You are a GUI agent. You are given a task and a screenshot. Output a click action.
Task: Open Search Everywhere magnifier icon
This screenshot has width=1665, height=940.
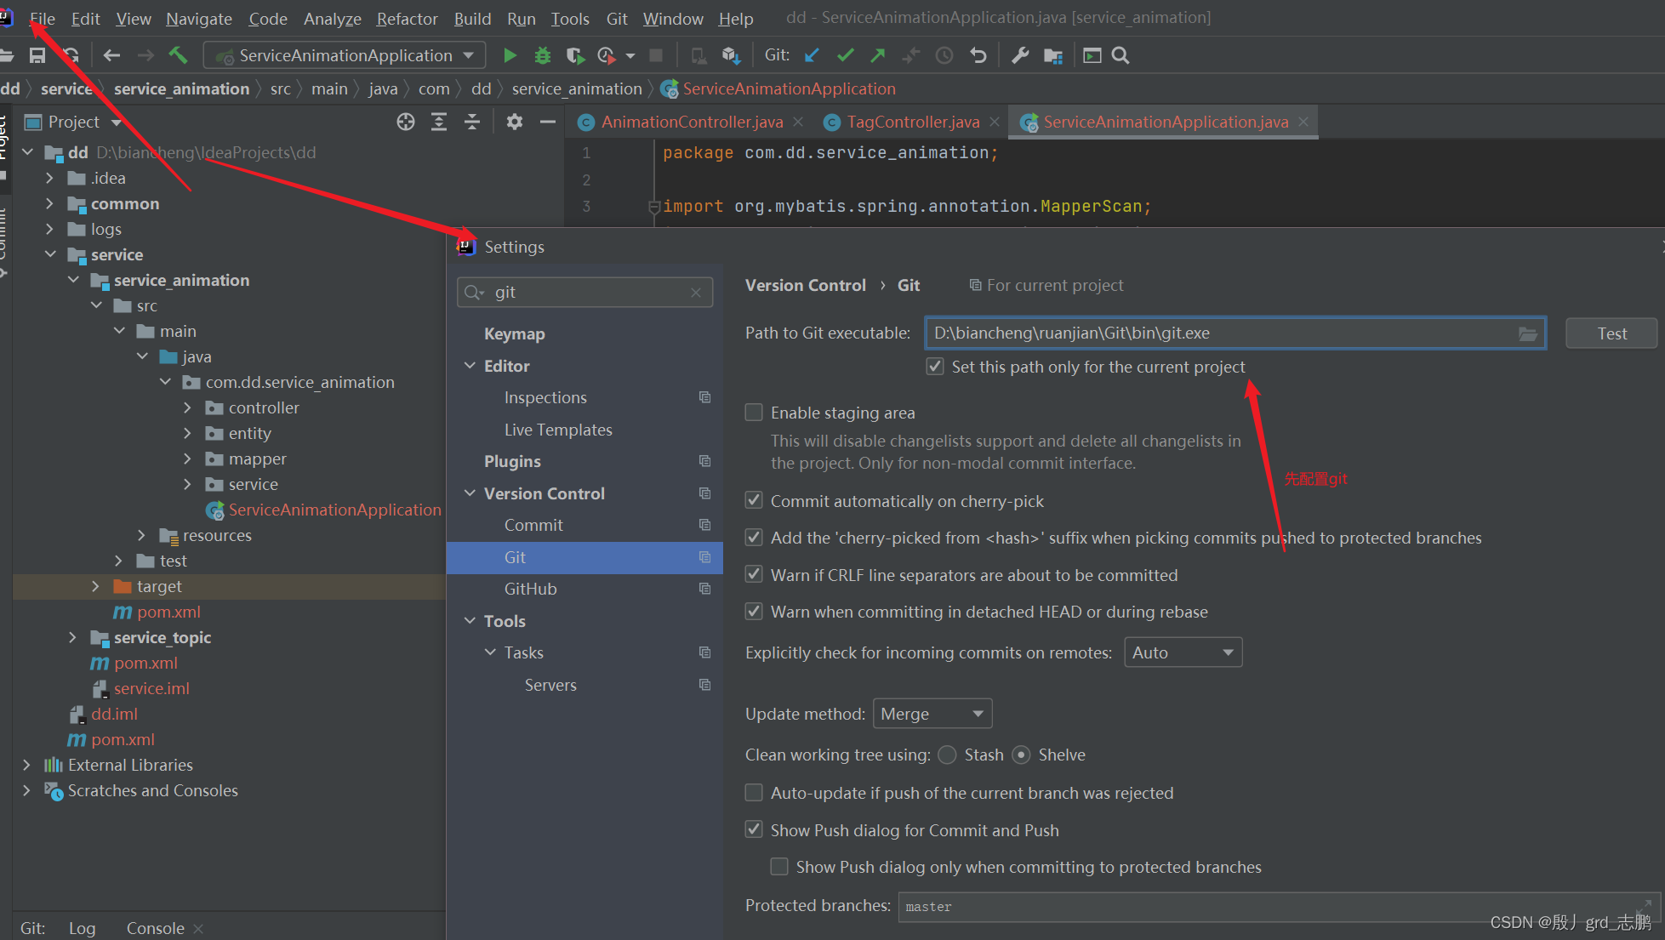[x=1120, y=55]
